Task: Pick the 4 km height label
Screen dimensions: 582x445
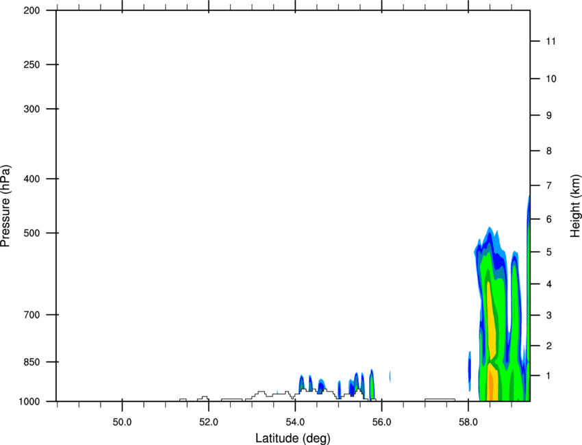Action: tap(549, 284)
